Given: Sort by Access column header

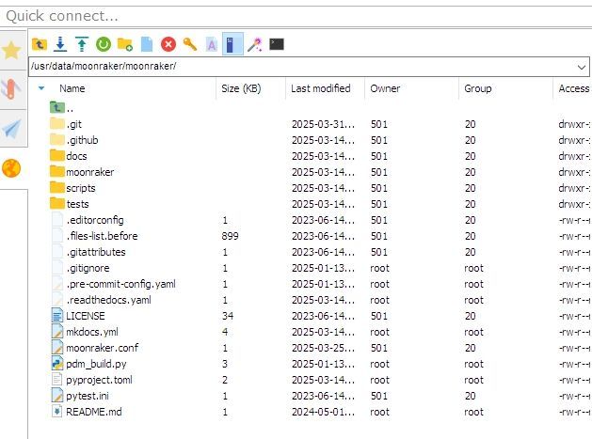Looking at the screenshot, I should [574, 88].
